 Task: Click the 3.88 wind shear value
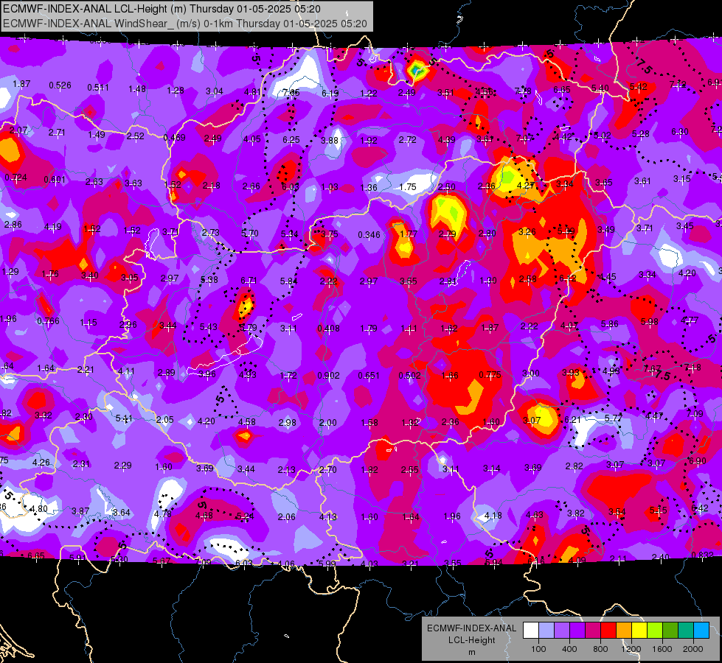click(x=330, y=140)
